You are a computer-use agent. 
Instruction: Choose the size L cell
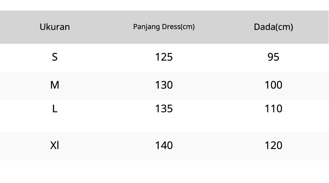tap(55, 109)
